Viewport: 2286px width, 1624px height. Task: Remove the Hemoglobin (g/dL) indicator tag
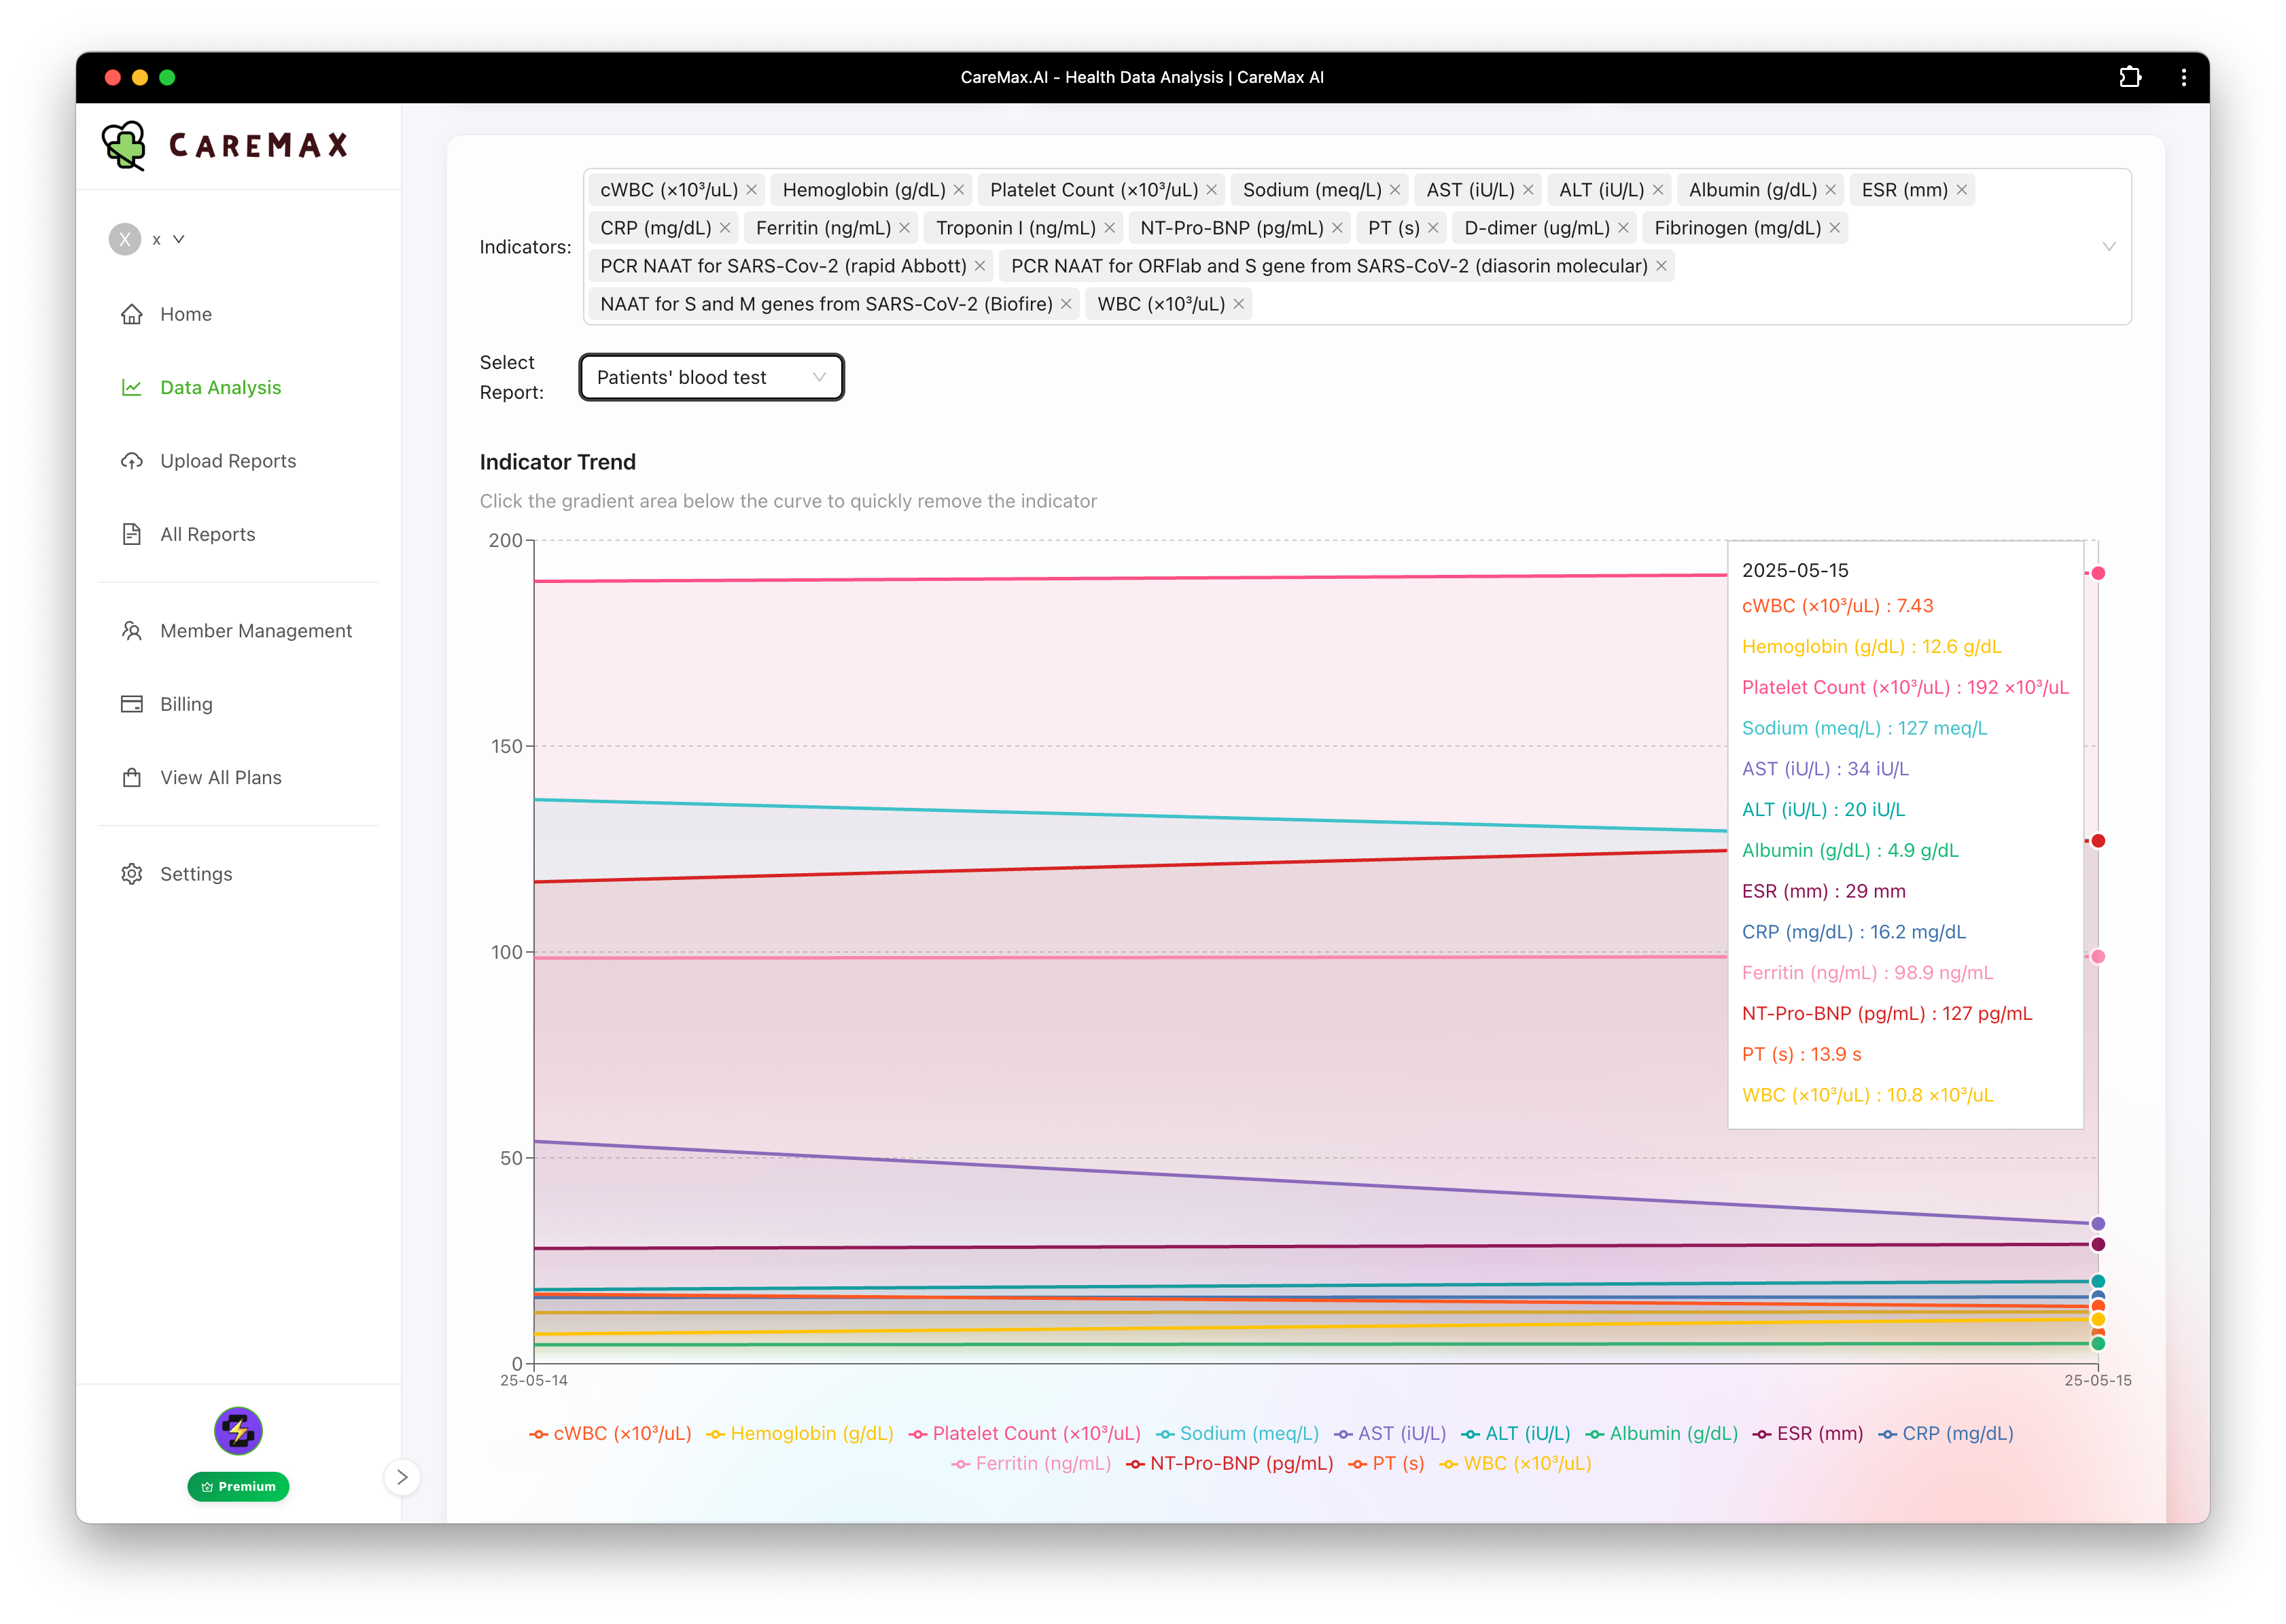(x=959, y=190)
